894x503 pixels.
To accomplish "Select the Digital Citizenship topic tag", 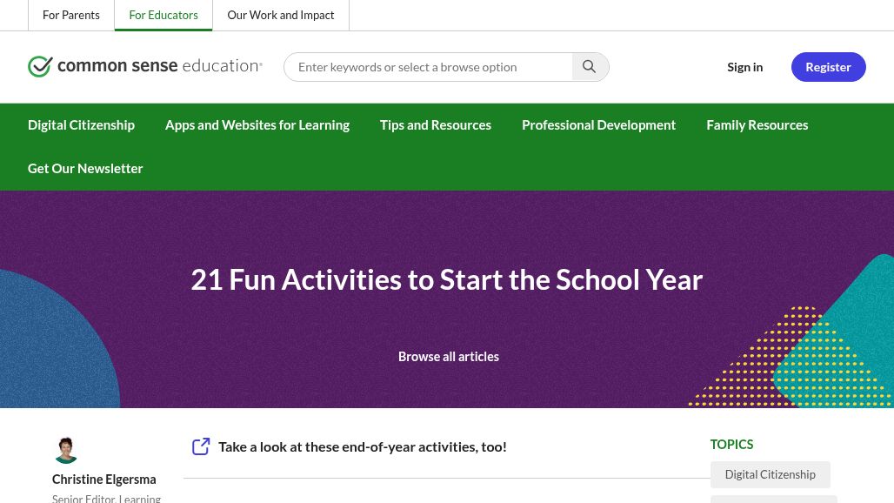I will pyautogui.click(x=771, y=474).
